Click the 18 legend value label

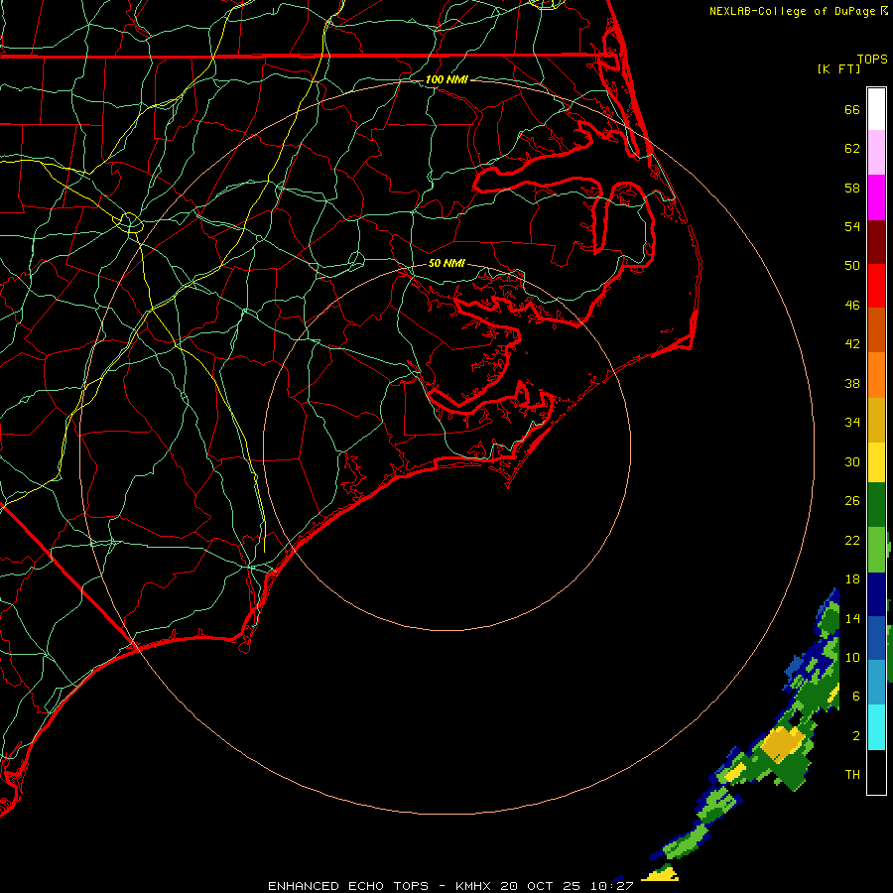pyautogui.click(x=852, y=579)
